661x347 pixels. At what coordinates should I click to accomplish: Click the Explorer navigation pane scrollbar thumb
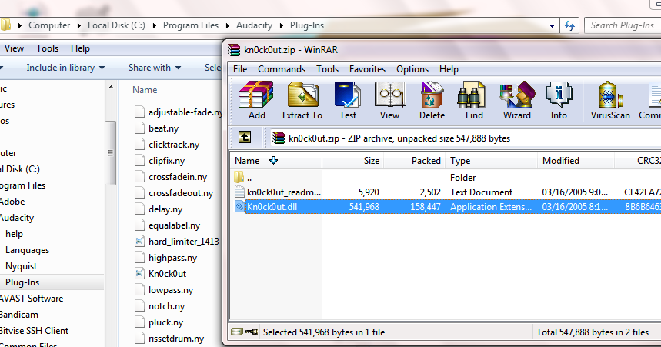(111, 153)
